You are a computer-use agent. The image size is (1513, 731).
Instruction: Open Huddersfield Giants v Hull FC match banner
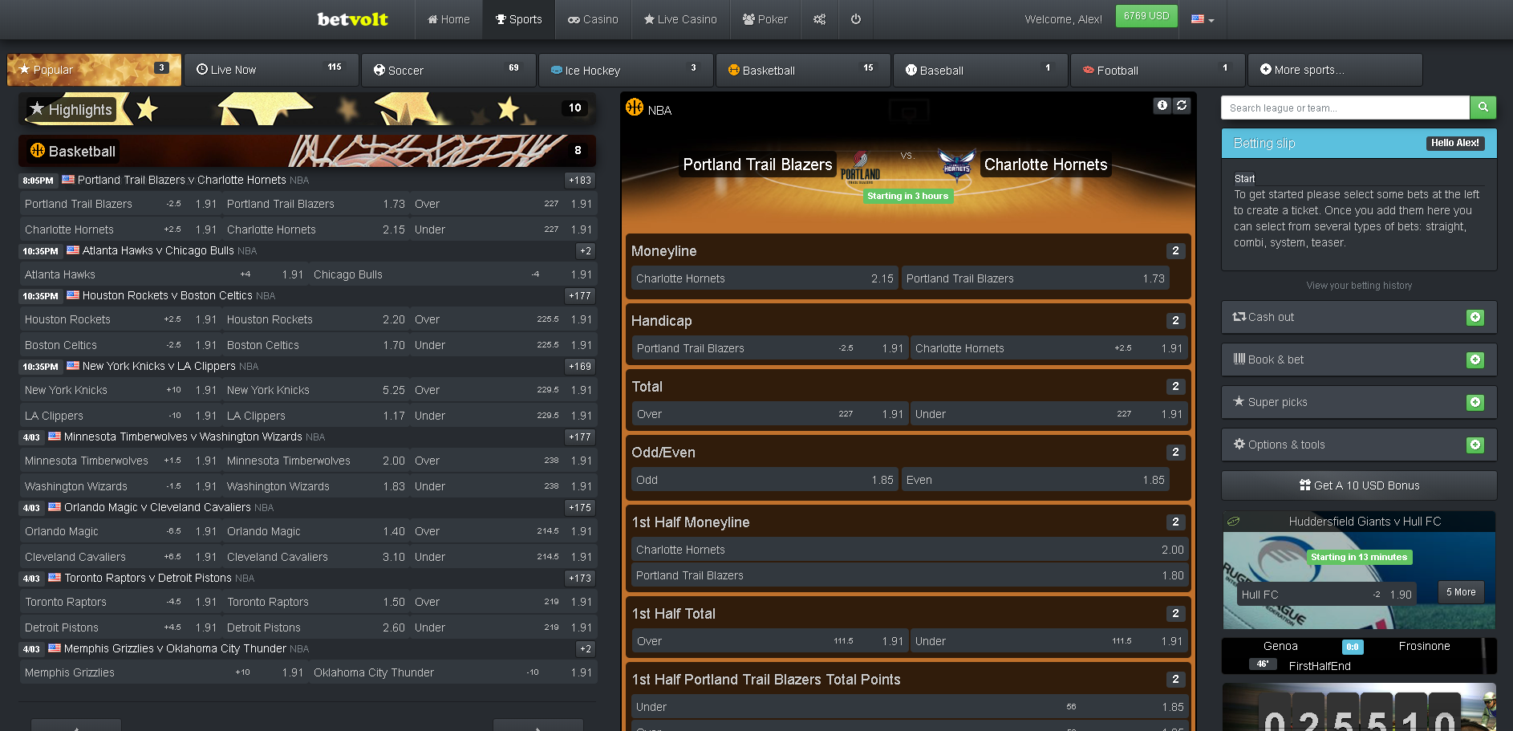point(1359,570)
